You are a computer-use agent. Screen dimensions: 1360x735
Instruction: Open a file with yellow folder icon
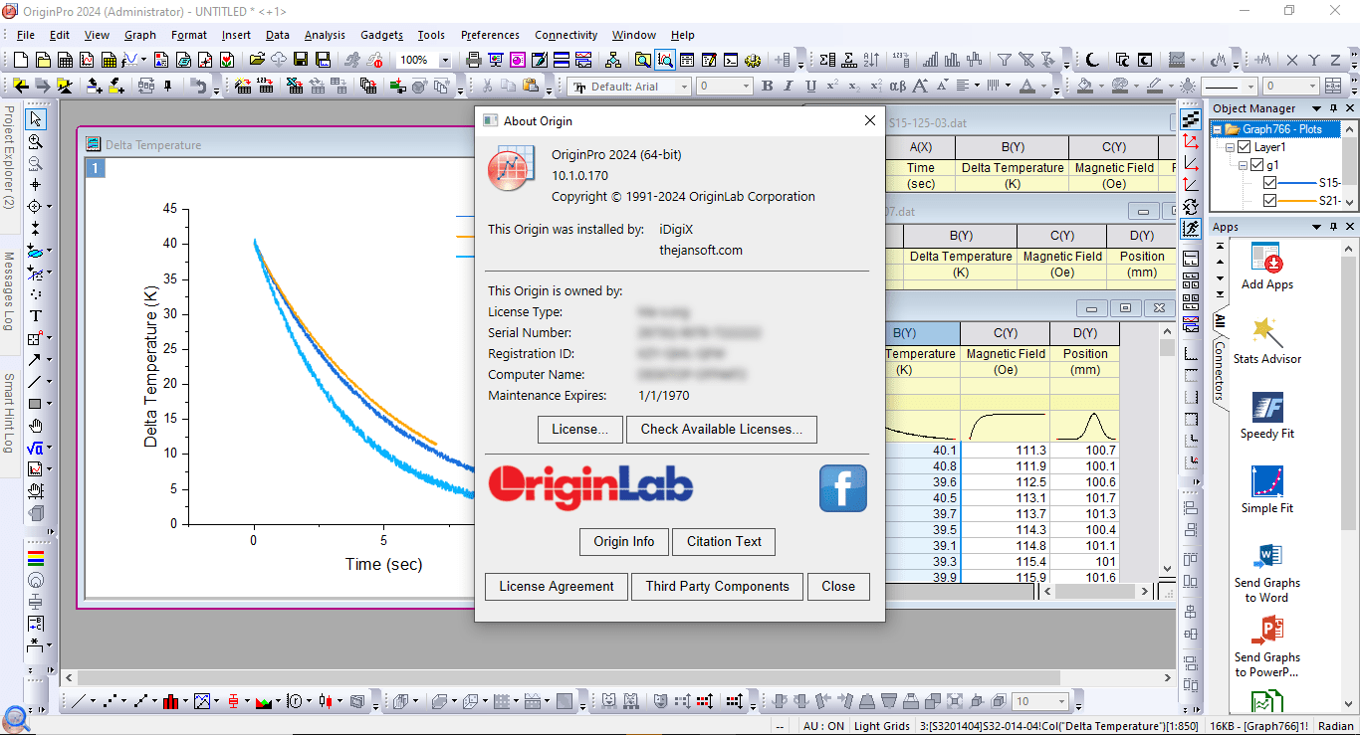[x=257, y=60]
